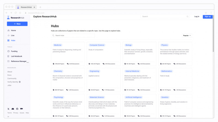Open the Physics hub
The height and width of the screenshot is (122, 218).
(164, 45)
